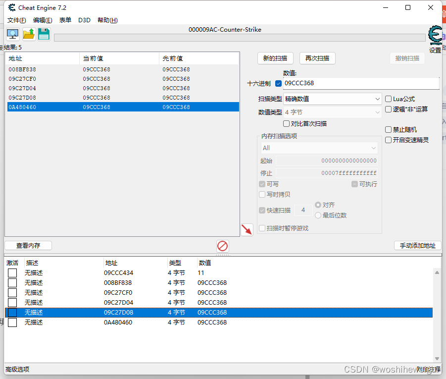Toggle the 可写 checkbox
Screen dimensions: 446x379
click(262, 184)
